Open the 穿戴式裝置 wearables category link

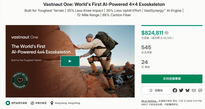41,103
